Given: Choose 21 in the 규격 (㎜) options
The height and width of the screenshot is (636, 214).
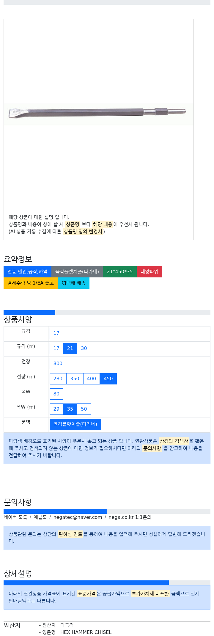Looking at the screenshot, I should point(70,348).
